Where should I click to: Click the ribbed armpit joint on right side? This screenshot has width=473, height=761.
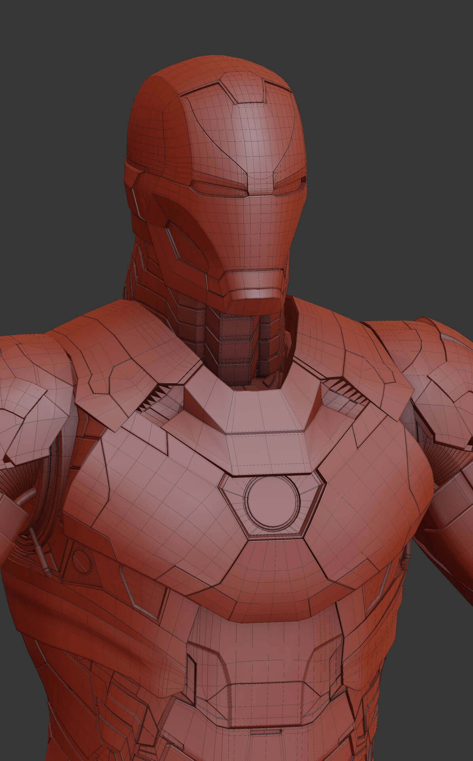coord(451,440)
